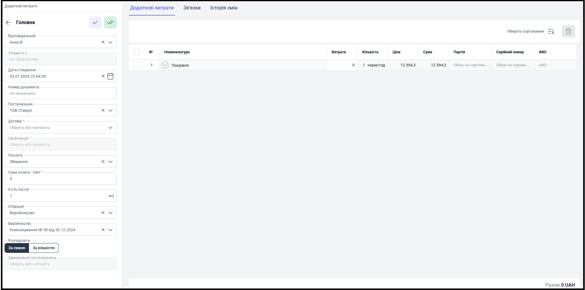
Task: Open the calendar picker for Дата створення
Action: click(110, 76)
